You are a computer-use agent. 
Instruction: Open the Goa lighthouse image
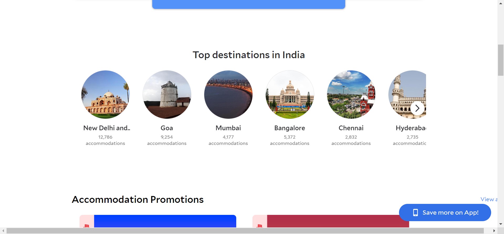tap(167, 95)
